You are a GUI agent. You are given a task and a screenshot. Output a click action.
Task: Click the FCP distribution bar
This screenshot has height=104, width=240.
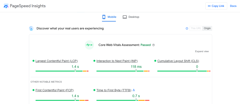pos(62,100)
